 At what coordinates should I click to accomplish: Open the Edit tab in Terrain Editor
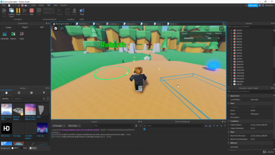42,27
